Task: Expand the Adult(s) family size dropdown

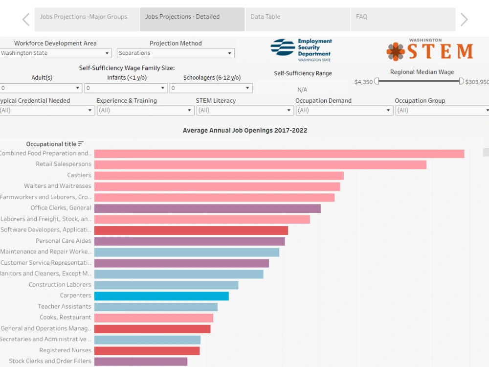Action: point(41,88)
